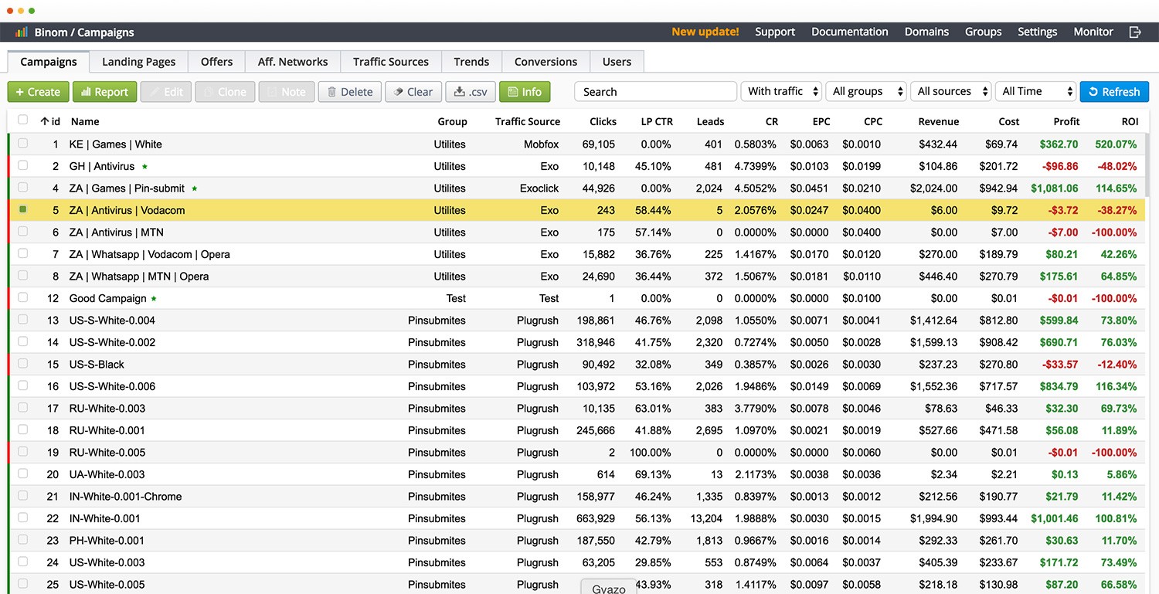Check the box for Good Campaign row

click(23, 297)
